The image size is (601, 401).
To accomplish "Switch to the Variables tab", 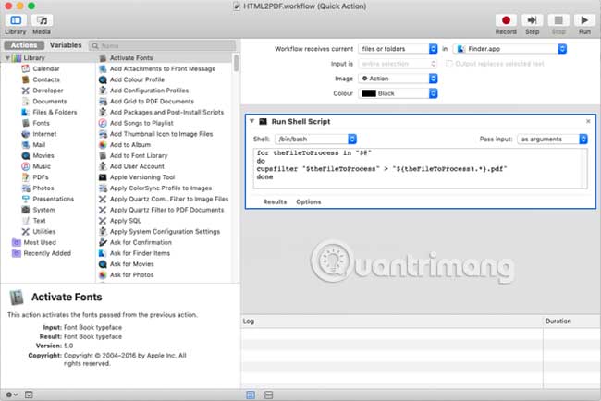I will 66,45.
